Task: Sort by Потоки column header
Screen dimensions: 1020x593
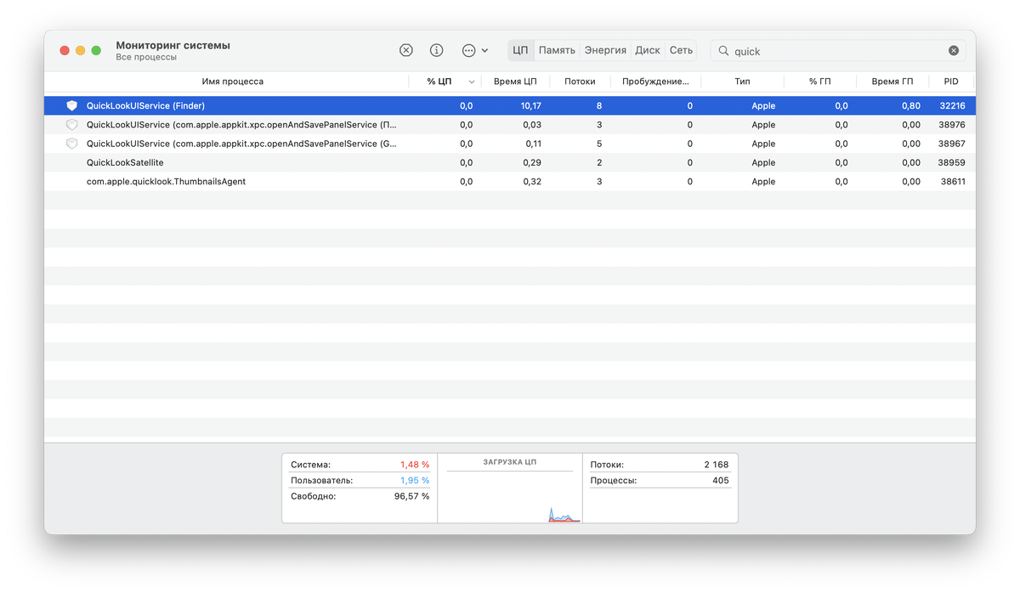Action: tap(580, 82)
